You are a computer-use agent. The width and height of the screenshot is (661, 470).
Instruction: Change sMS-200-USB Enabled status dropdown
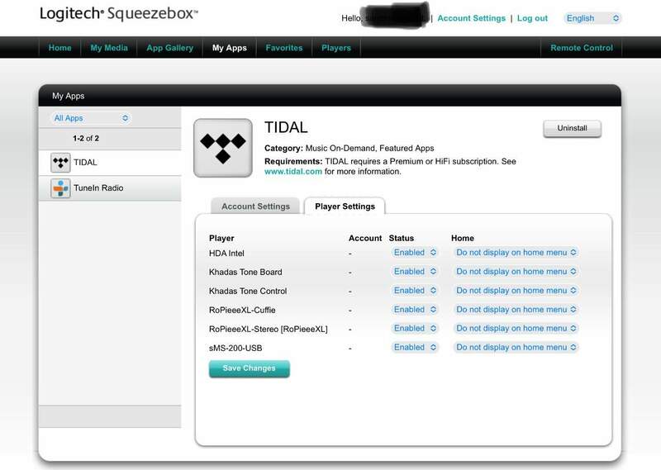click(414, 348)
